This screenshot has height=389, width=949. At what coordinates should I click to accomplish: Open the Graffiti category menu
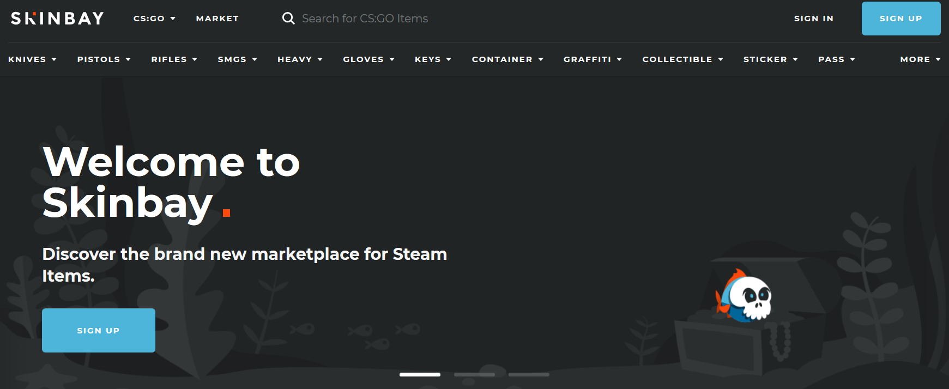(x=593, y=59)
